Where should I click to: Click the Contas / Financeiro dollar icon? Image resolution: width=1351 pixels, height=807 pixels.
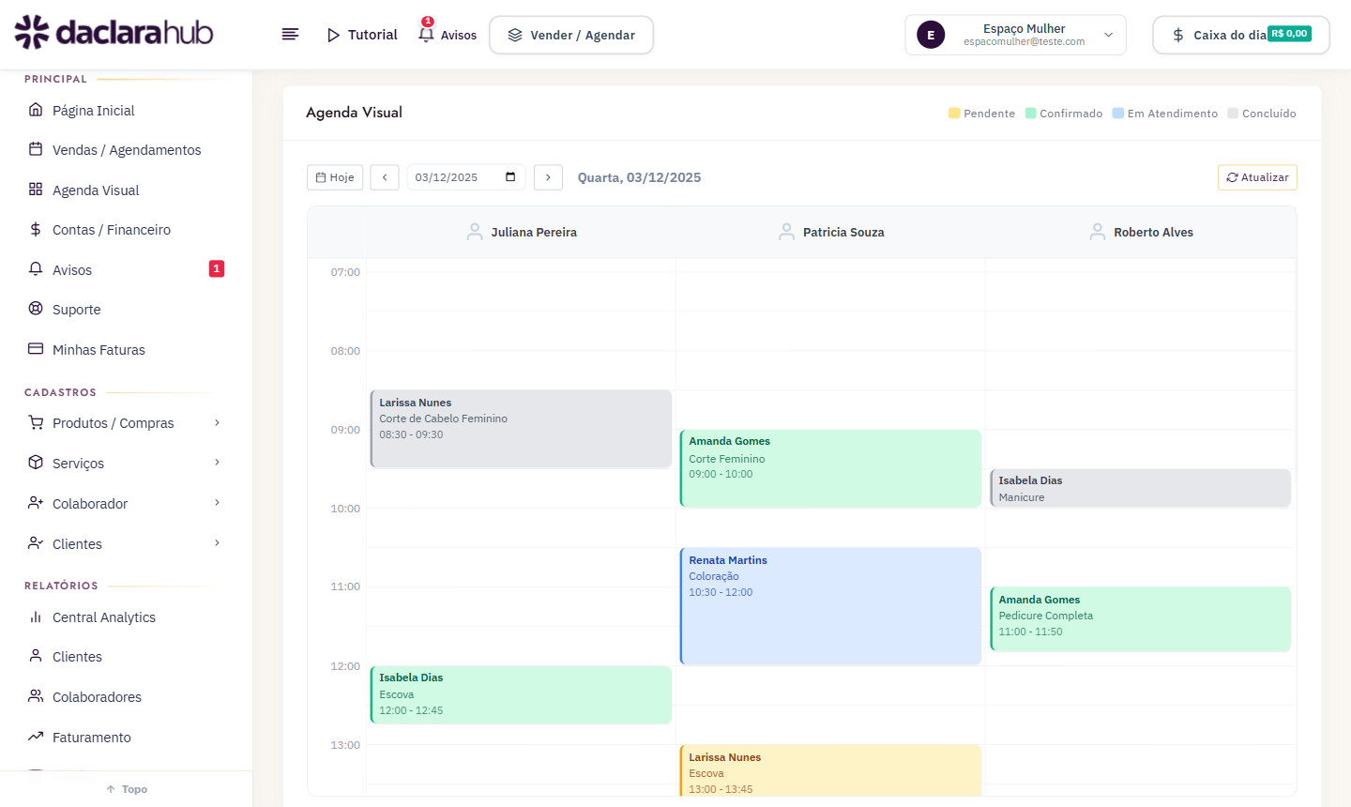[36, 229]
